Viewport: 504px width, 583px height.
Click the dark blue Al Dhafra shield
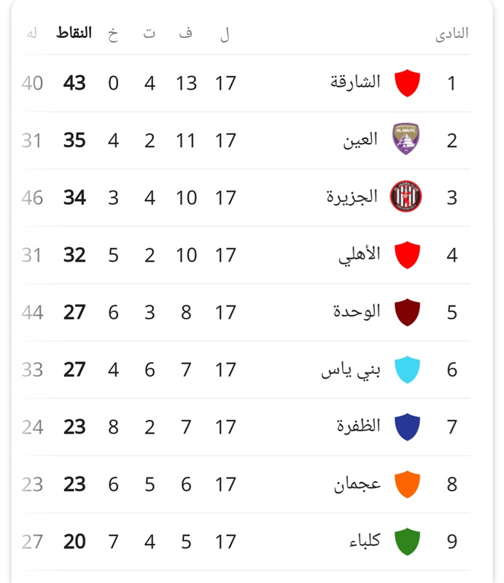(x=407, y=427)
